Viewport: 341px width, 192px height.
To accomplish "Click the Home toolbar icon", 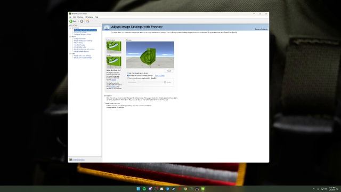I will tap(87, 21).
